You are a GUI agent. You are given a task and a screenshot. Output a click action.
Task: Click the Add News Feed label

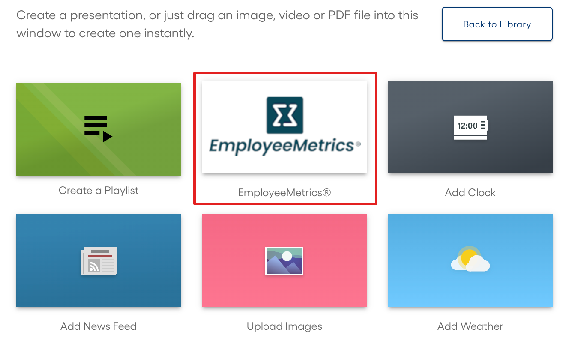[x=98, y=326]
